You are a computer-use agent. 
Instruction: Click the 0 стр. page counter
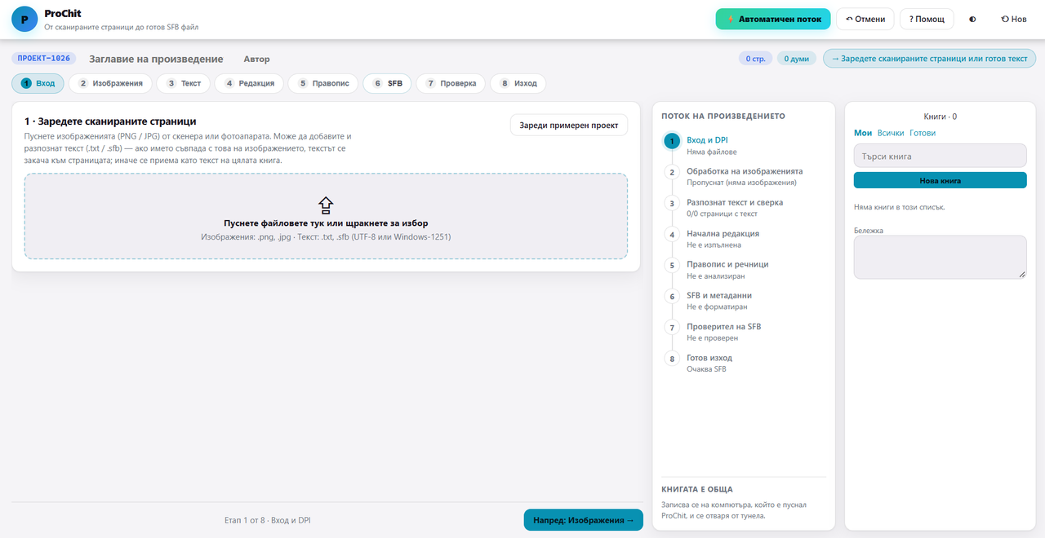[x=755, y=59]
